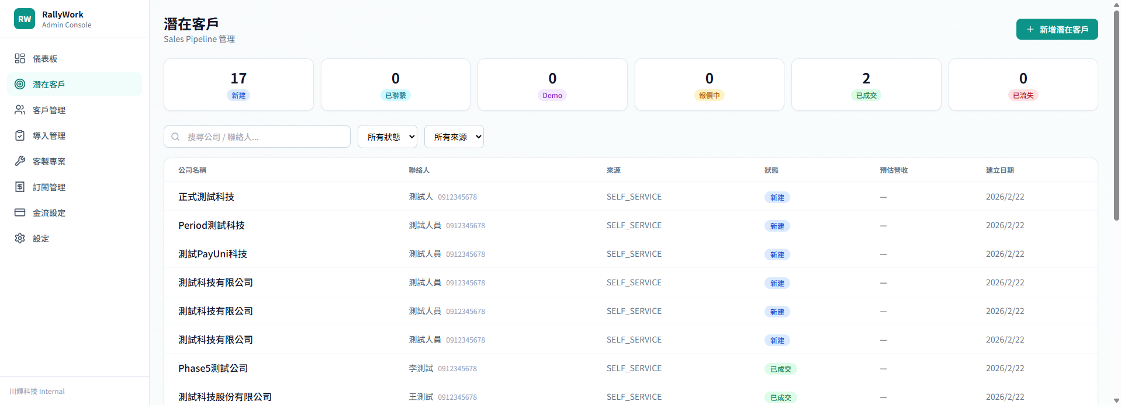Select the 新建 stat card showing 17
This screenshot has height=405, width=1121.
238,85
